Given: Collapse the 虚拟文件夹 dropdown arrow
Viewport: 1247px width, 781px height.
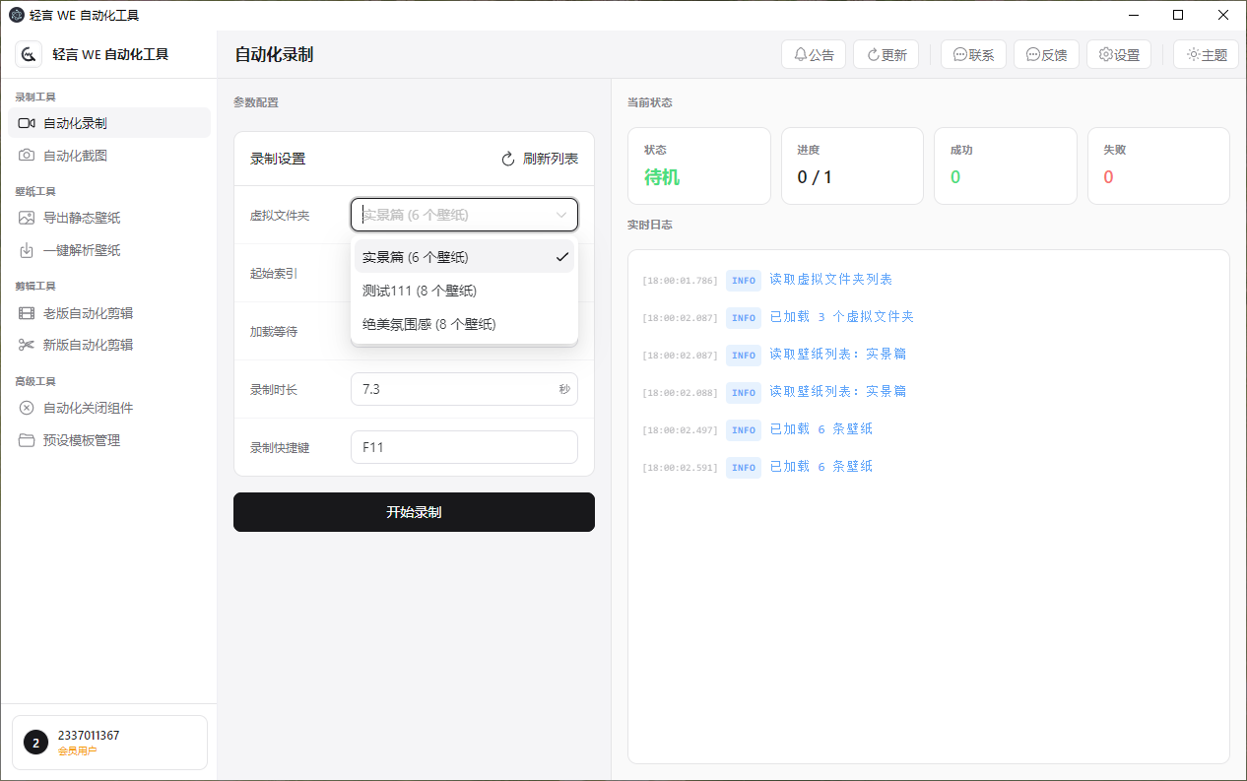Looking at the screenshot, I should 561,214.
